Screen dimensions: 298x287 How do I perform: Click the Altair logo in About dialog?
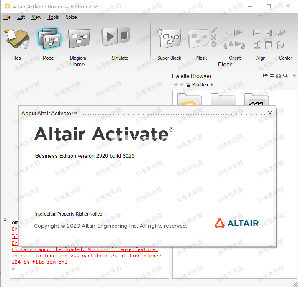(x=236, y=223)
